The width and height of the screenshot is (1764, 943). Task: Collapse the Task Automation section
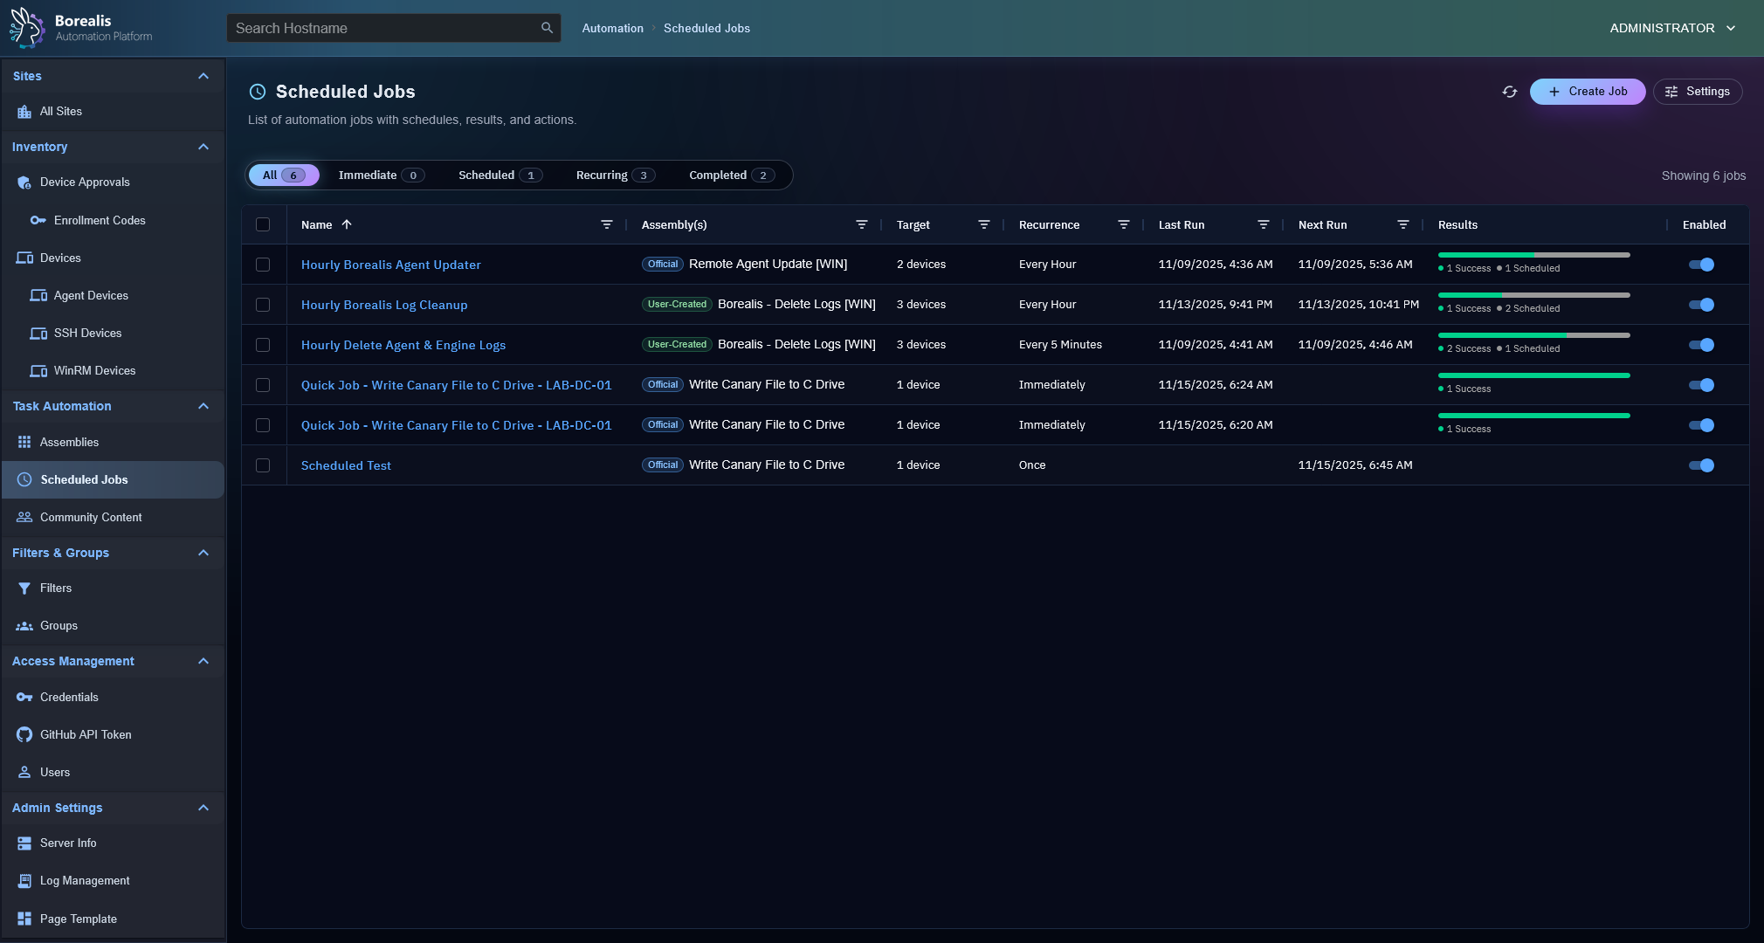click(203, 406)
